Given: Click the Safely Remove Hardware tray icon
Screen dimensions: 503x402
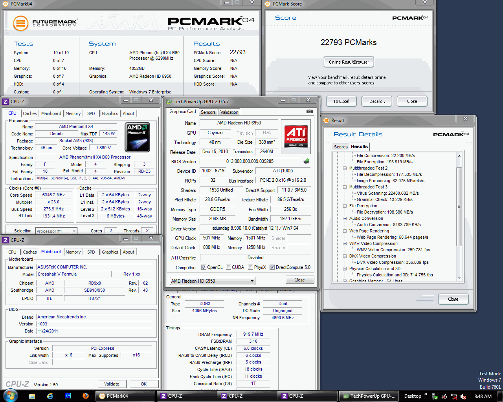Looking at the screenshot, I should tap(435, 397).
